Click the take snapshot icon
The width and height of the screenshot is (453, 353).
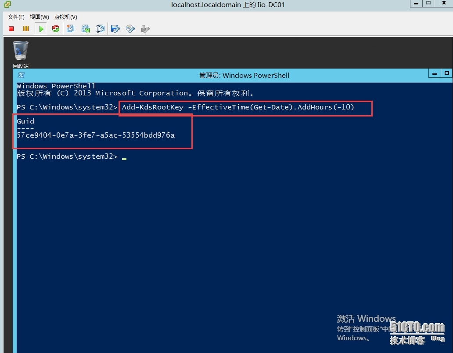point(71,29)
